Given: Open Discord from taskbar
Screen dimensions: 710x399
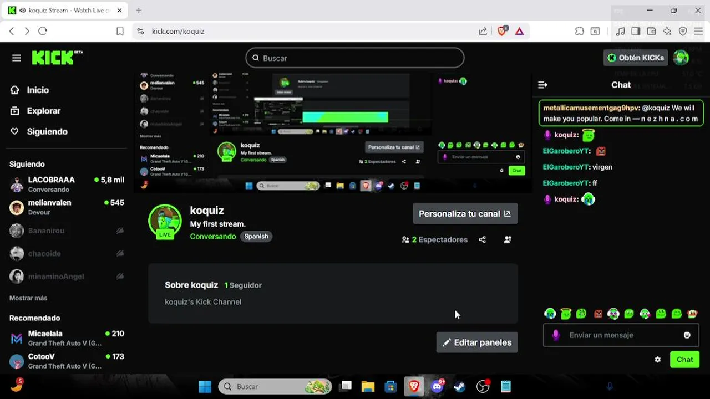Looking at the screenshot, I should point(437,386).
